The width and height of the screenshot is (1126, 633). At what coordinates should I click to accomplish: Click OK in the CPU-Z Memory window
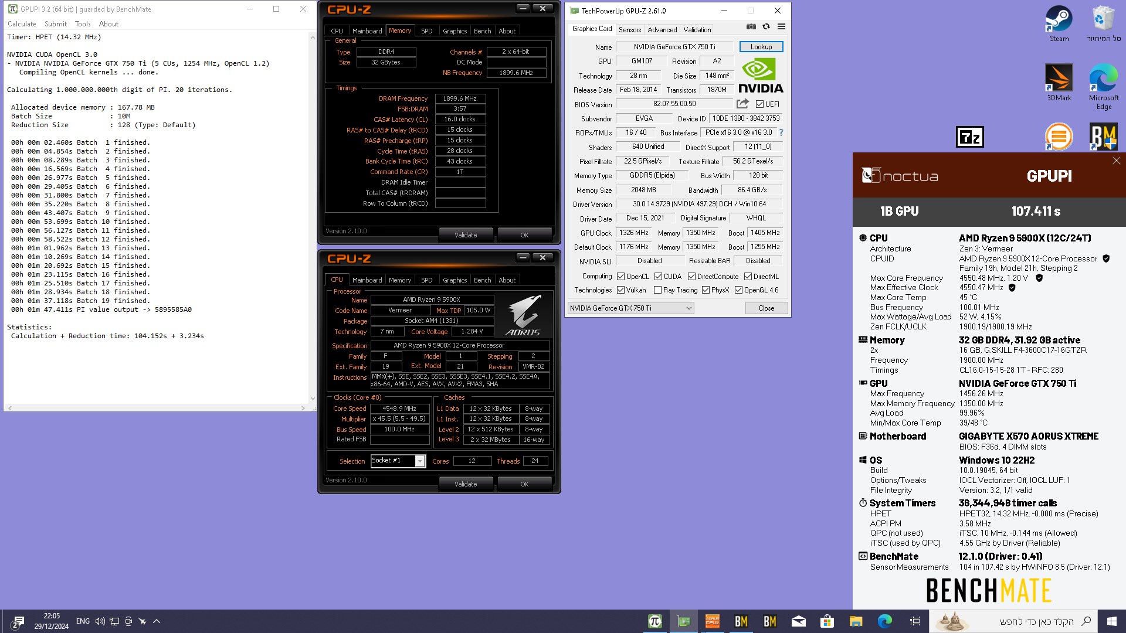pyautogui.click(x=524, y=235)
